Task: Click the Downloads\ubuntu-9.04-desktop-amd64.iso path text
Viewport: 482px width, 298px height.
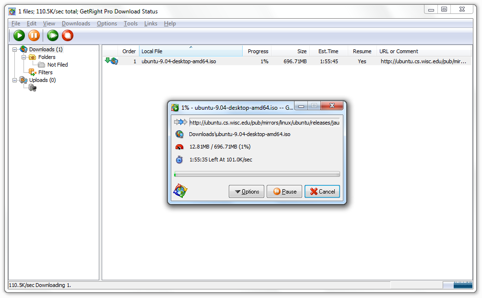Action: (240, 134)
